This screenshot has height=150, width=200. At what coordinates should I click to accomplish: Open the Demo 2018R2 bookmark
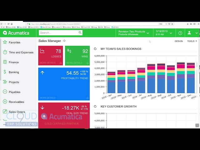click(11, 27)
